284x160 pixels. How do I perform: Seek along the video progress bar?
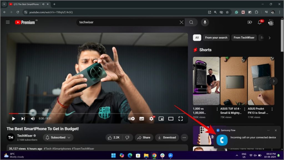point(98,113)
